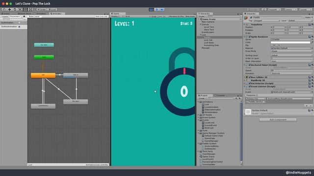Image resolution: width=314 pixels, height=176 pixels.
Task: Toggle the Event Listener script checkbox
Action: click(250, 87)
